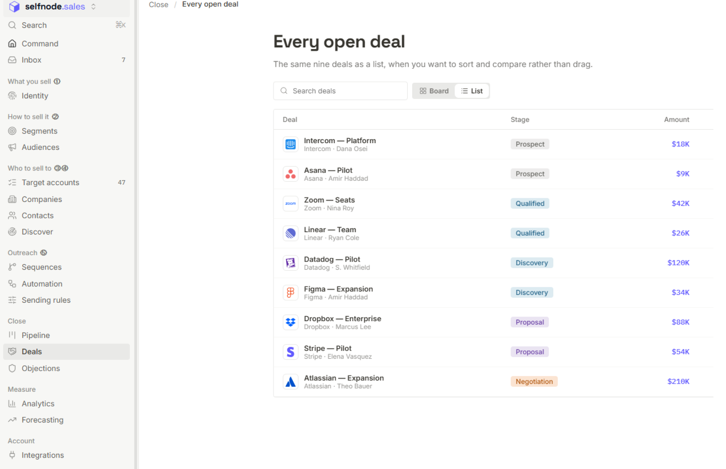
Task: Open Target accounts with 47 count
Action: tap(66, 183)
